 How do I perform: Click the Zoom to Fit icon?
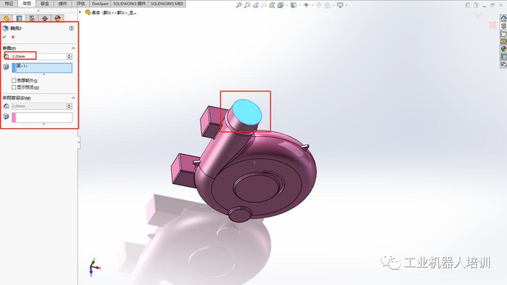point(238,5)
